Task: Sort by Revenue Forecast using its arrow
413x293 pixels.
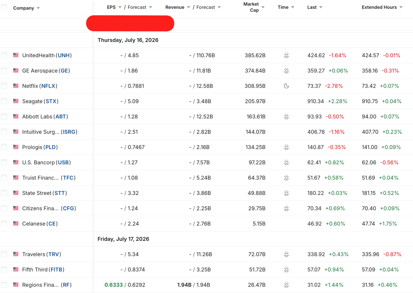Action: 219,7
